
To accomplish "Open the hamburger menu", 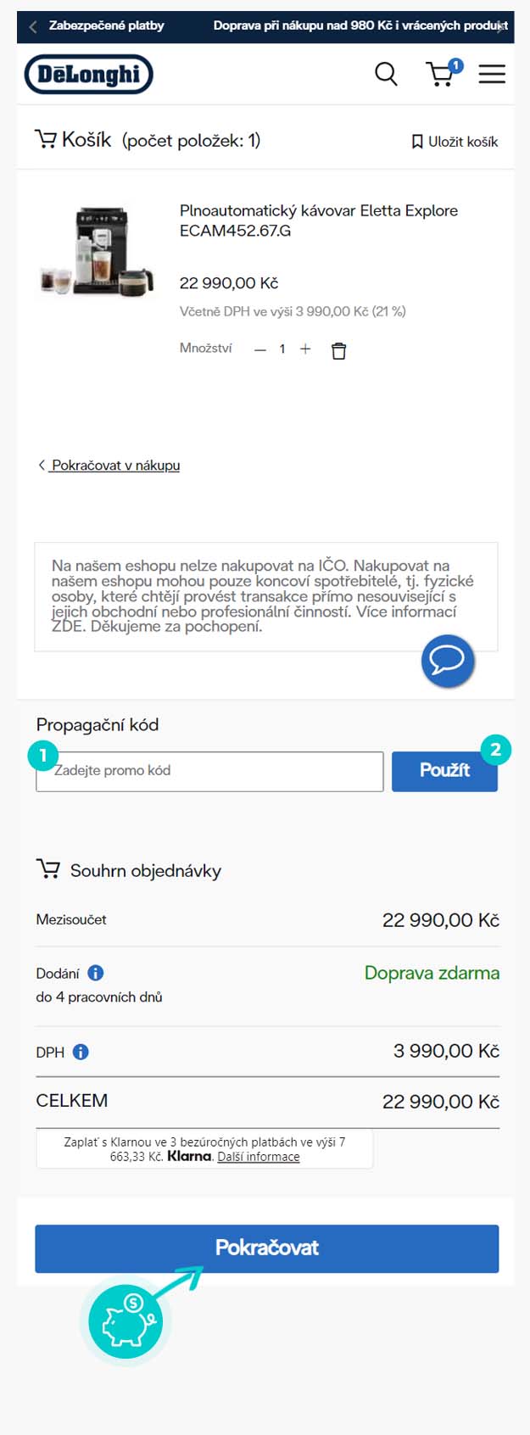I will tap(492, 74).
